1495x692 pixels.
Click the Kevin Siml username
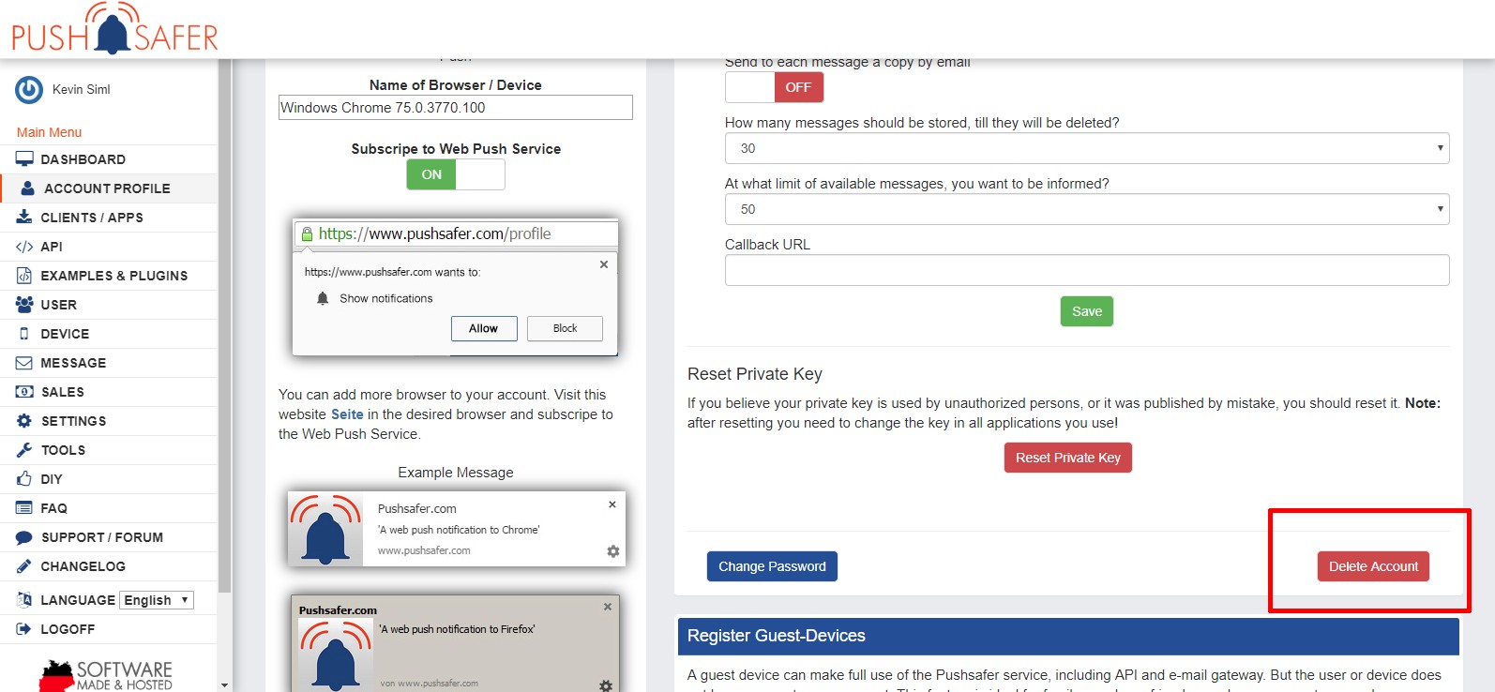click(82, 90)
